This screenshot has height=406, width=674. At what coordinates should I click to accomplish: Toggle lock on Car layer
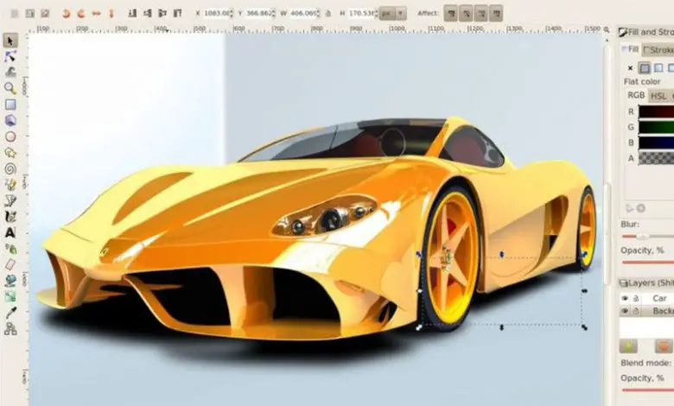(636, 298)
